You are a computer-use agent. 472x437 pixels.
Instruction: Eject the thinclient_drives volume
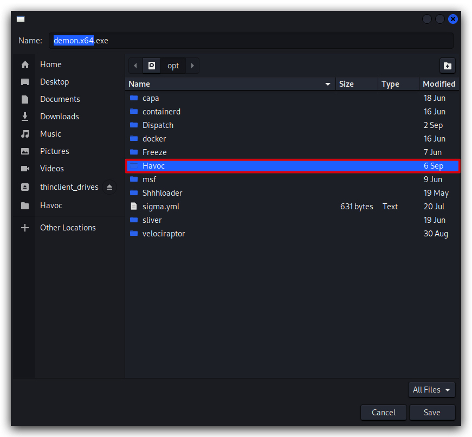tap(109, 187)
